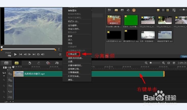The height and width of the screenshot is (110, 187).
Task: Zoom out the timeline with the minus magnifier
Action: [146, 63]
